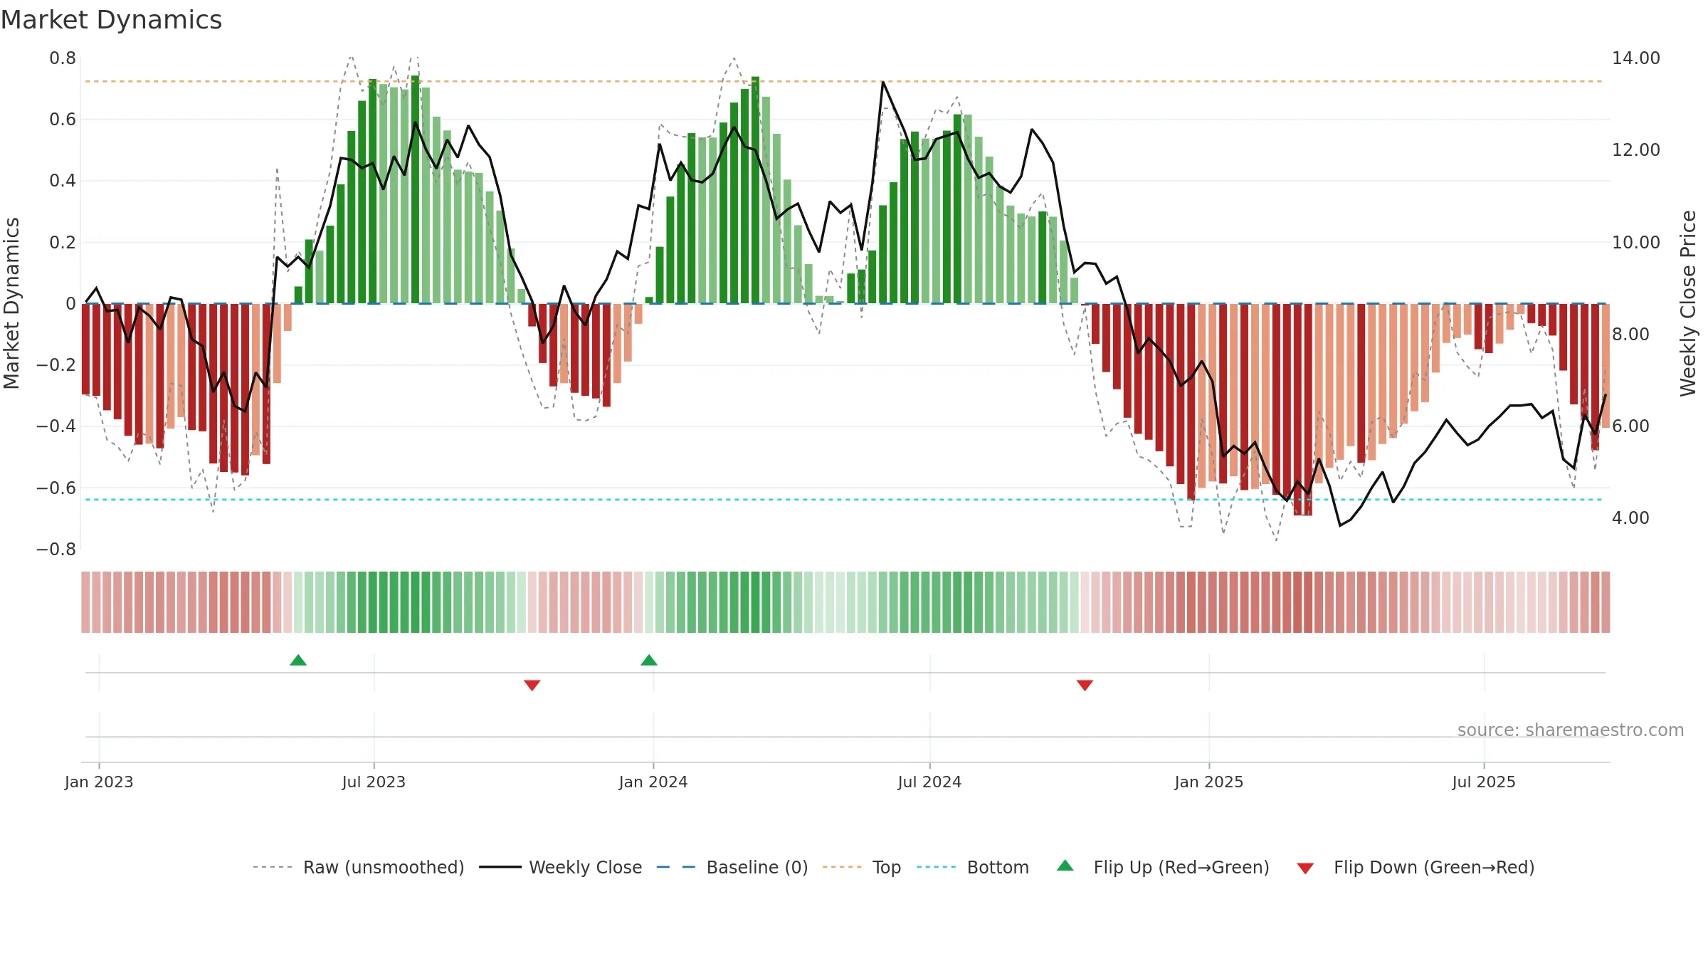Click the 6.00 price axis value
This screenshot has height=961, width=1708.
(x=1630, y=426)
